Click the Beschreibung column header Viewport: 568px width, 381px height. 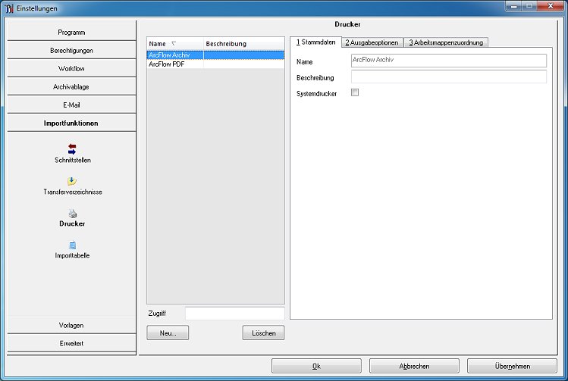(243, 43)
